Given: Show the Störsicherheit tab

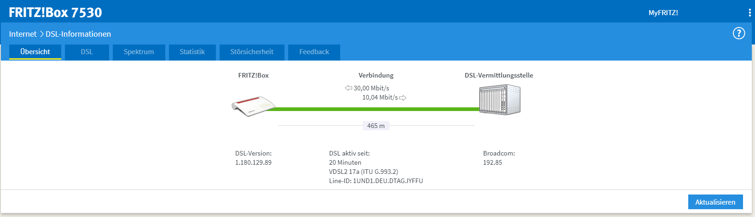Looking at the screenshot, I should (x=252, y=52).
